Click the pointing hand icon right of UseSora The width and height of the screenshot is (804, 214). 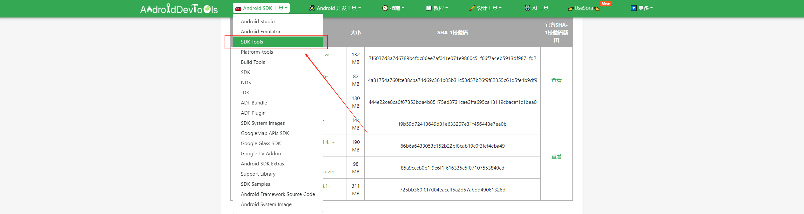tap(597, 9)
